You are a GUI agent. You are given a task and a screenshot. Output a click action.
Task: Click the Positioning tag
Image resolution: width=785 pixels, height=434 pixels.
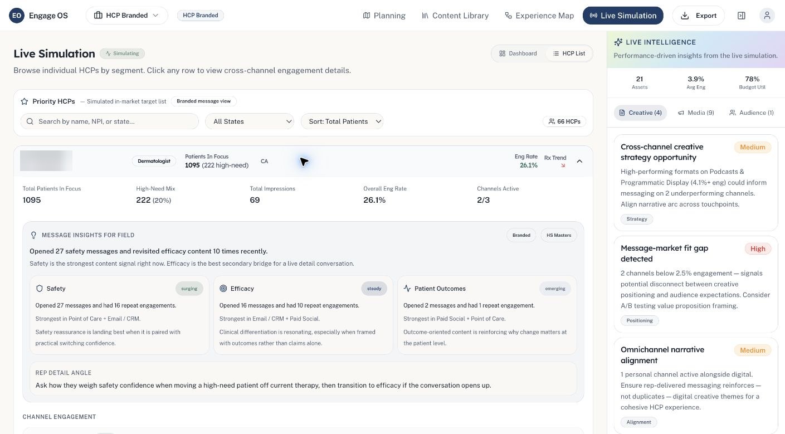(x=640, y=320)
